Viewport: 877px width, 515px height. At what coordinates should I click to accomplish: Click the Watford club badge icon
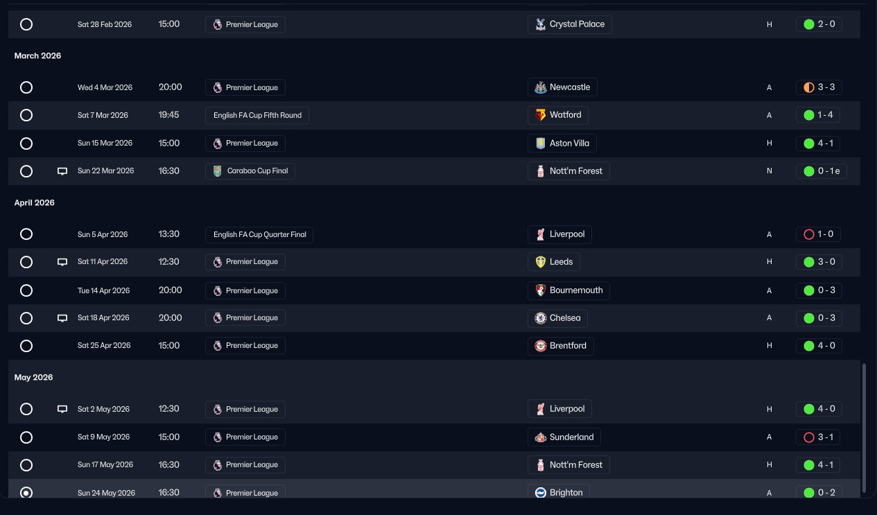[x=541, y=115]
